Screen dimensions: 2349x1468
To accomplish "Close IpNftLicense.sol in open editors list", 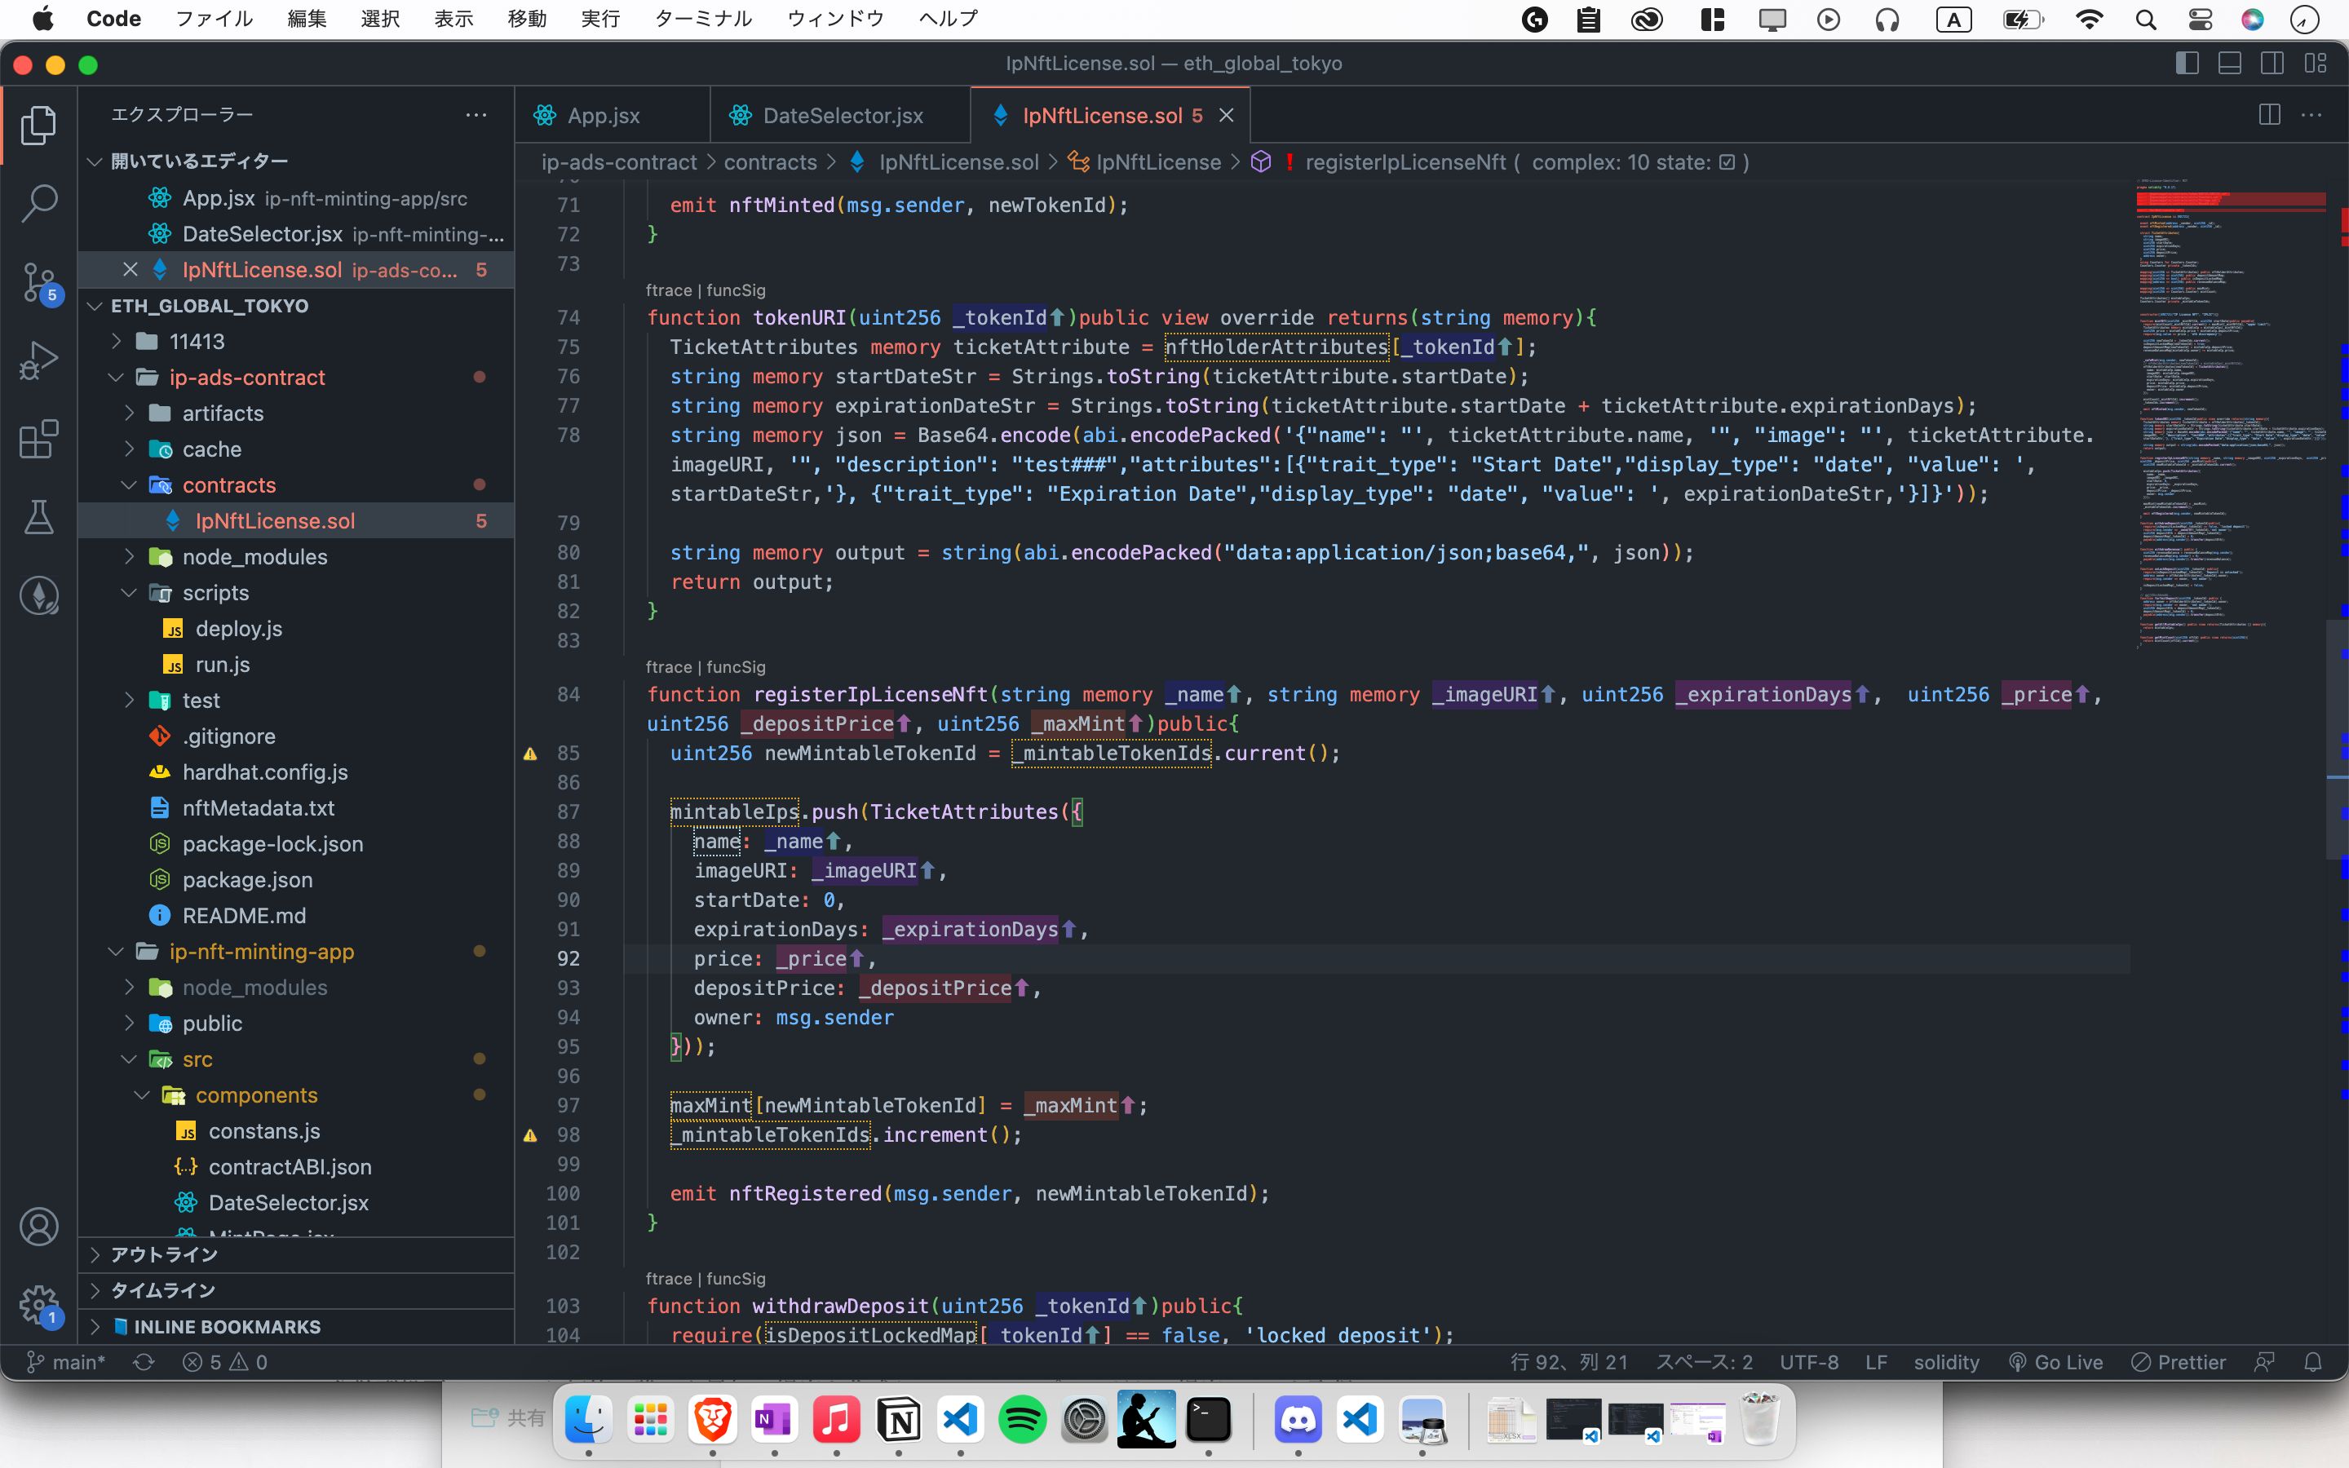I will 130,269.
